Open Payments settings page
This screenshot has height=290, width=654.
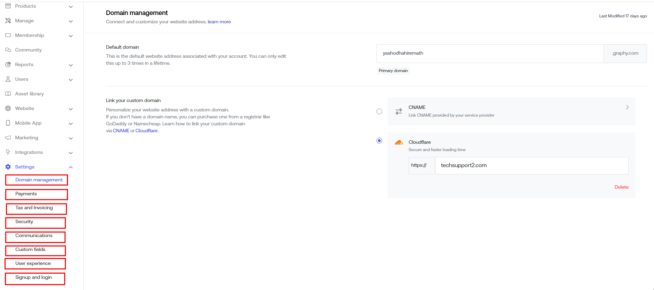tap(26, 194)
